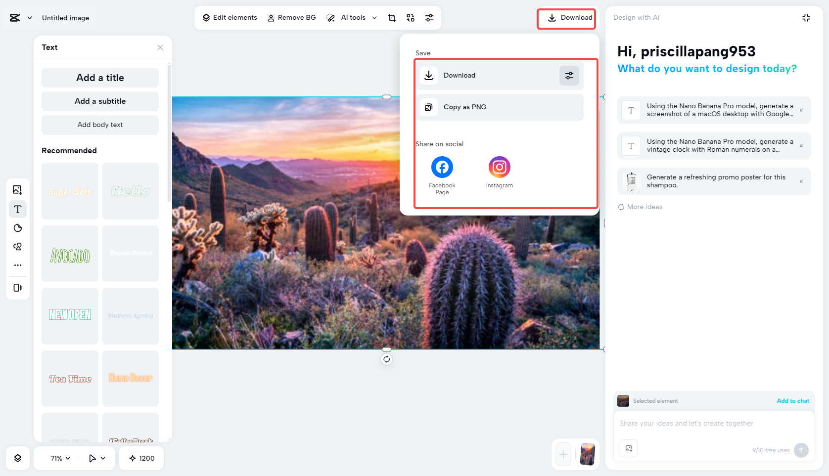Rename the Untitled image title
This screenshot has height=476, width=829.
click(66, 18)
